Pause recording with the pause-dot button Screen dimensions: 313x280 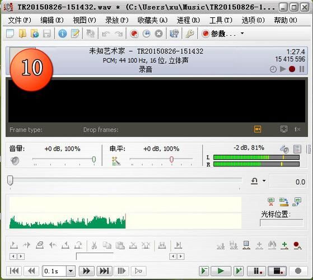pos(256,271)
